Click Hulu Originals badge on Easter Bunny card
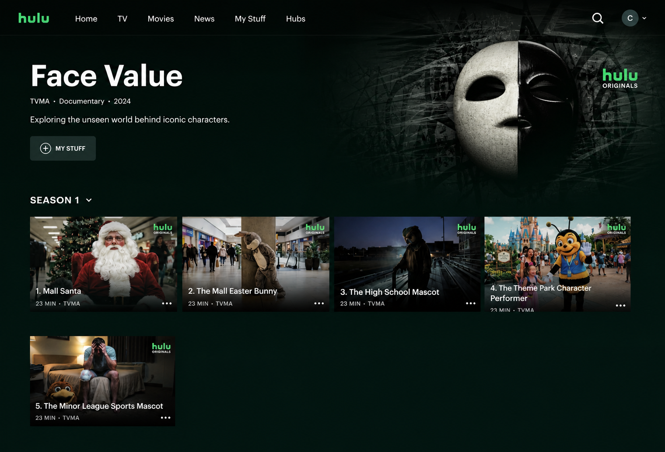Screen dimensions: 665x452 pyautogui.click(x=315, y=229)
